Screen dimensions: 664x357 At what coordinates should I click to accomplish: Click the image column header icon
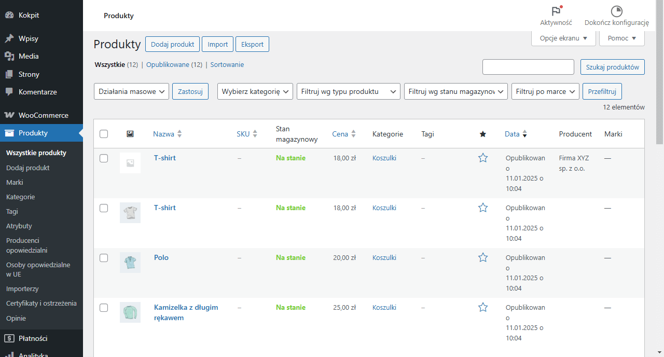130,134
